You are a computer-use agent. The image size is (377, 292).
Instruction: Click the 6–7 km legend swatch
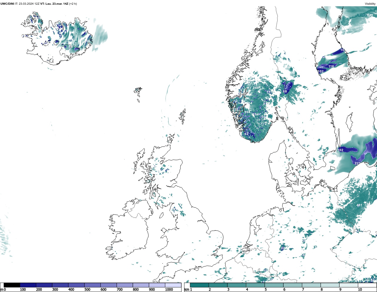[292, 285]
